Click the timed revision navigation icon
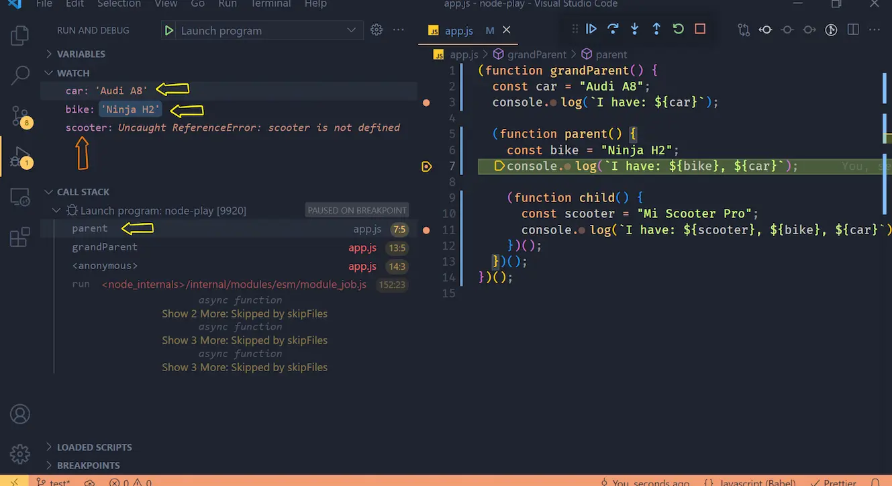892x486 pixels. [831, 30]
